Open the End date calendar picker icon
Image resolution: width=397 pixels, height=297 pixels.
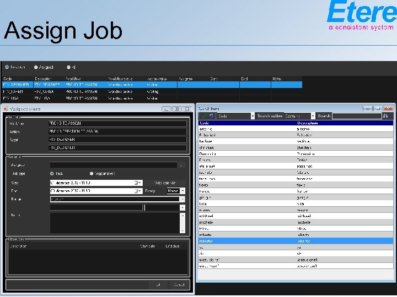(137, 191)
